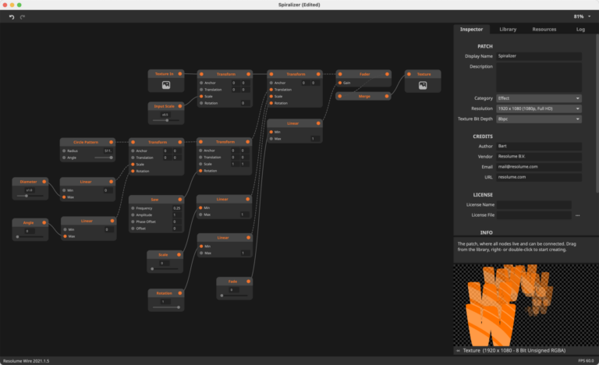This screenshot has width=599, height=365.
Task: Open the Resolution dropdown
Action: tap(539, 108)
